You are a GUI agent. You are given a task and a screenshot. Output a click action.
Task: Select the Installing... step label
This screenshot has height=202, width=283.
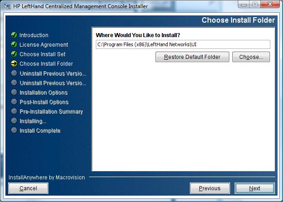(33, 121)
